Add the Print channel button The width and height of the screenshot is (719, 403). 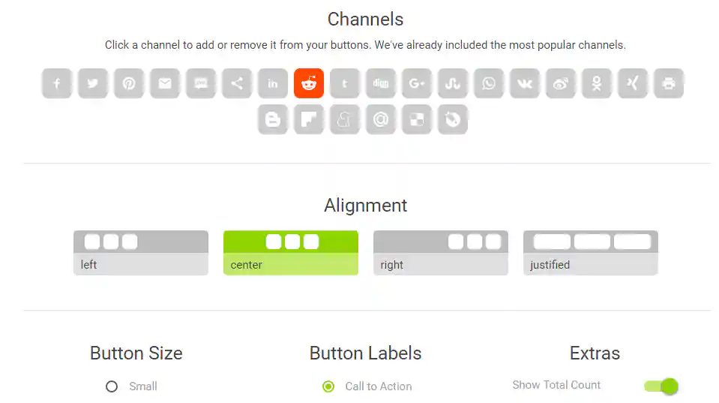pyautogui.click(x=669, y=83)
